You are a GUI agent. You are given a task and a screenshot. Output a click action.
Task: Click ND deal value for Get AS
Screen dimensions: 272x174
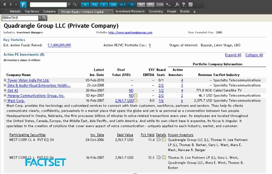pos(131,91)
